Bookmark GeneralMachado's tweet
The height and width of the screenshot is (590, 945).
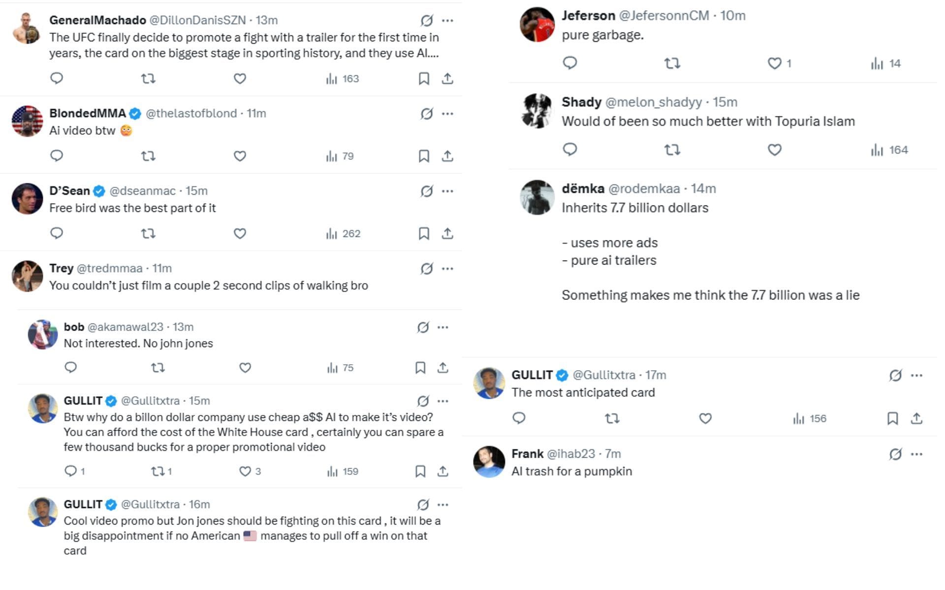click(423, 79)
